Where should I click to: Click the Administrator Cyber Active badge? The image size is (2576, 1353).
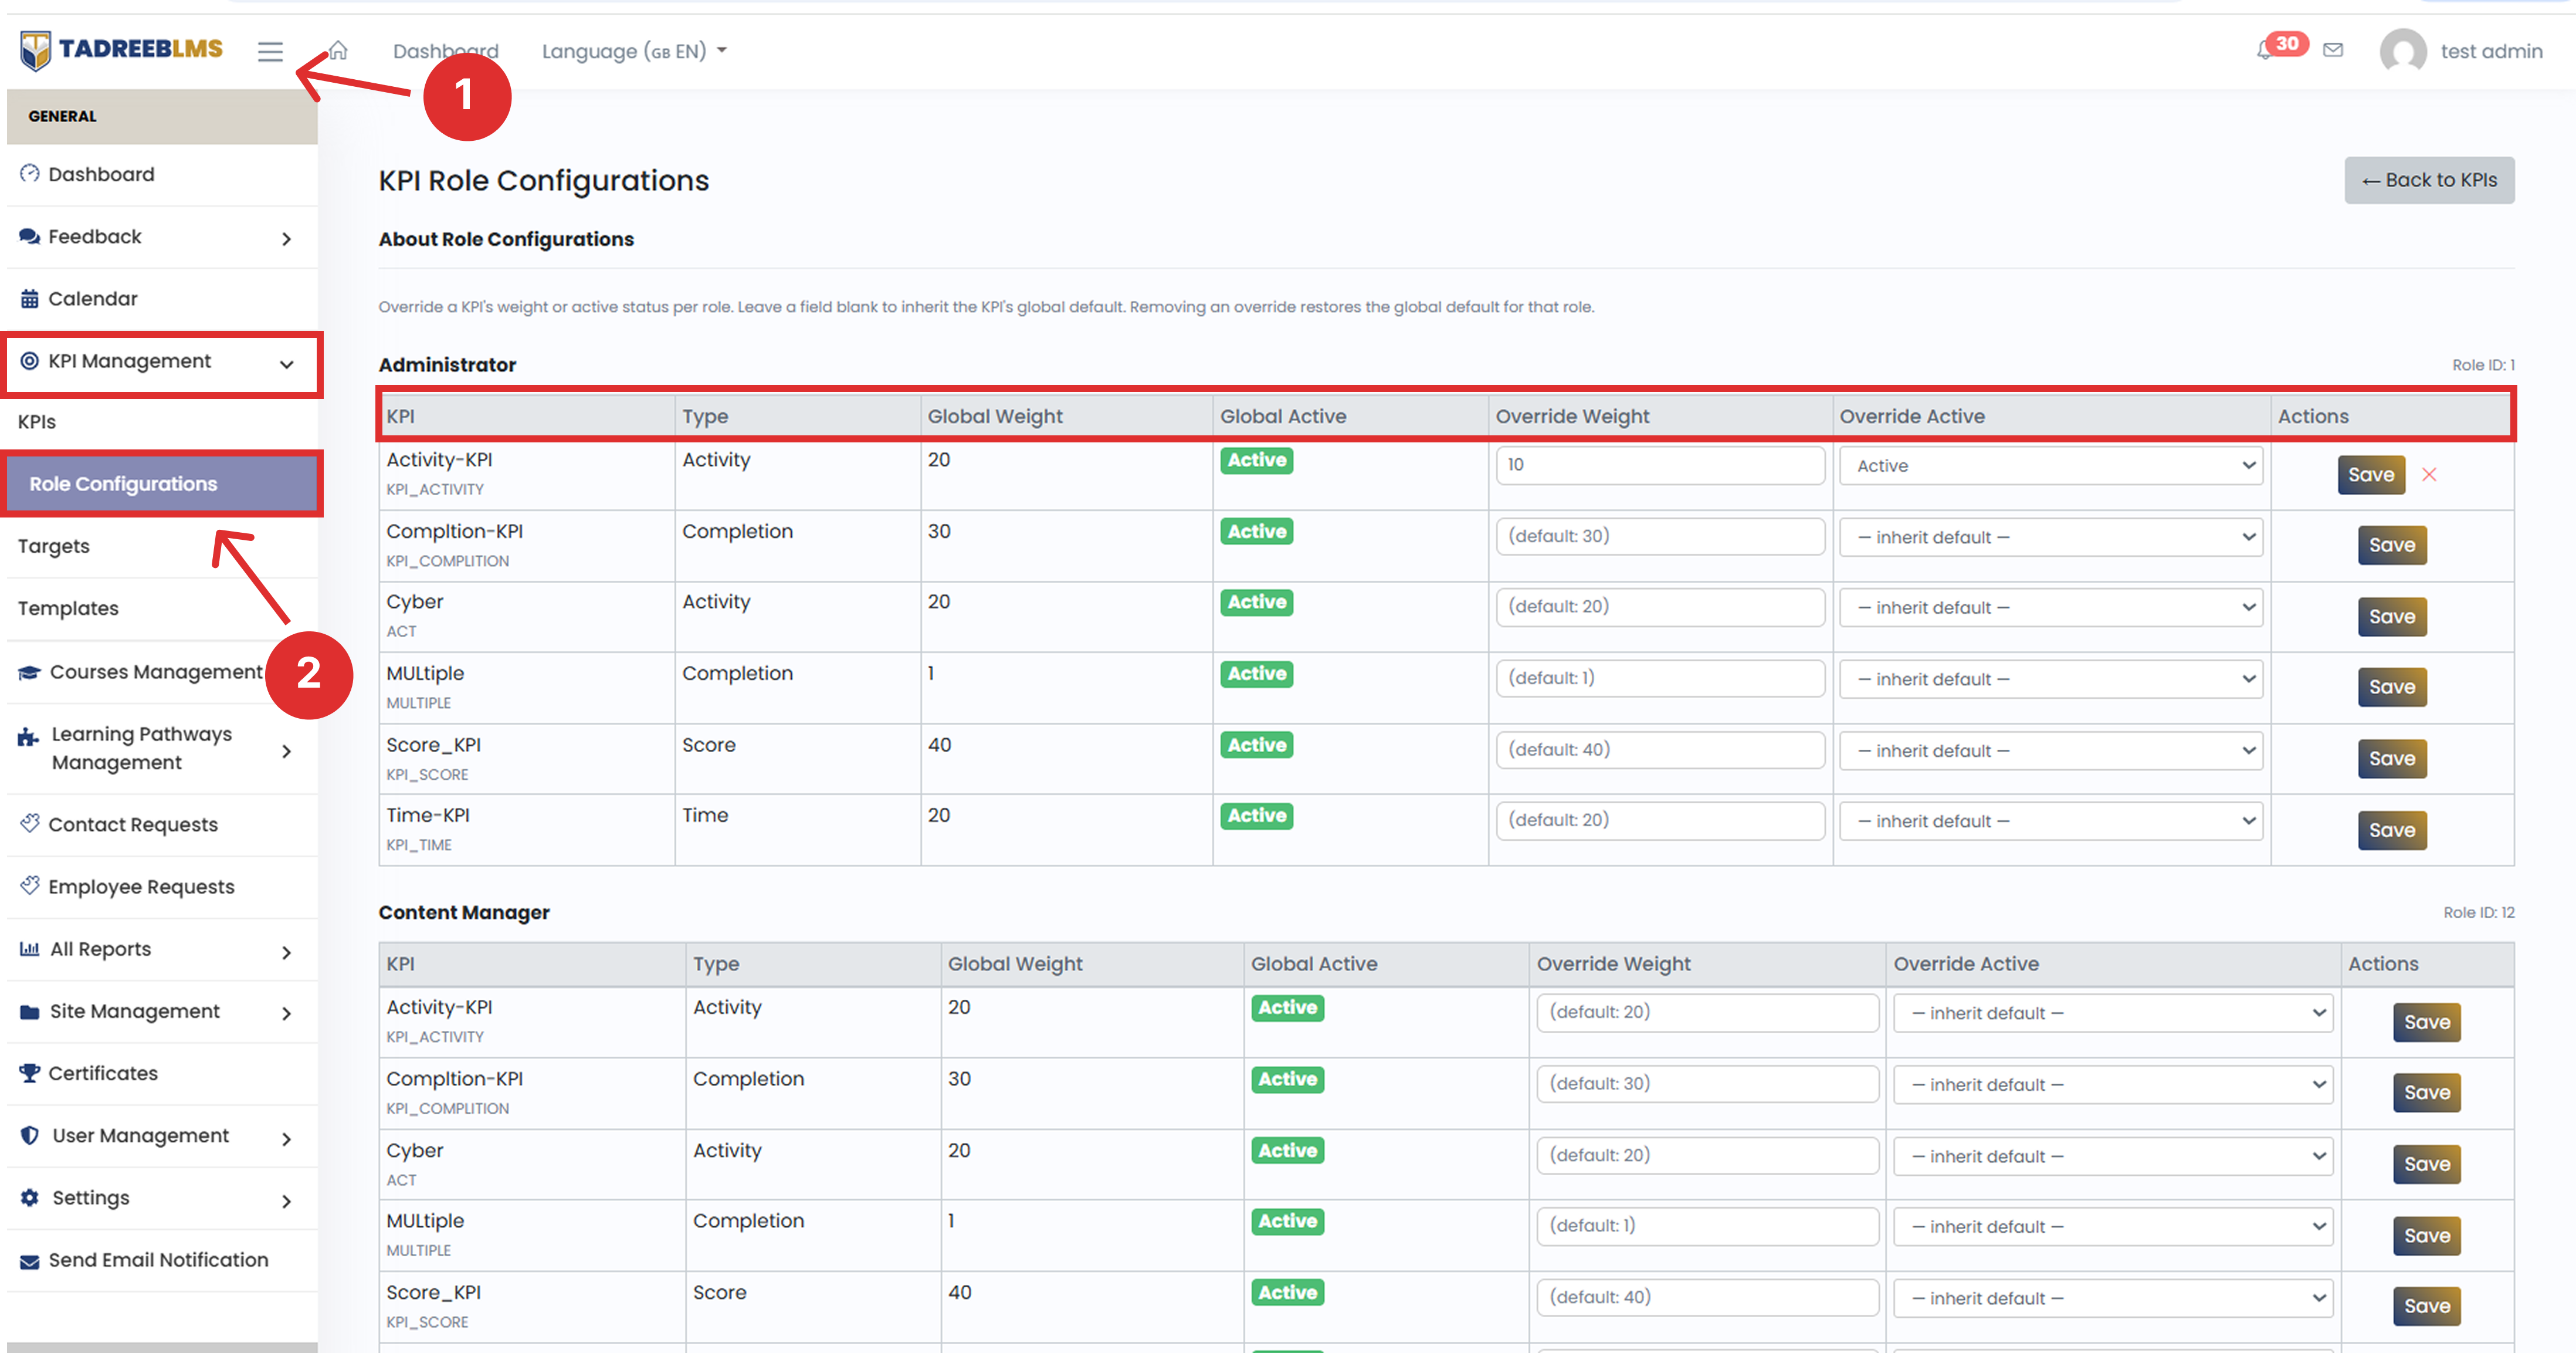coord(1257,602)
